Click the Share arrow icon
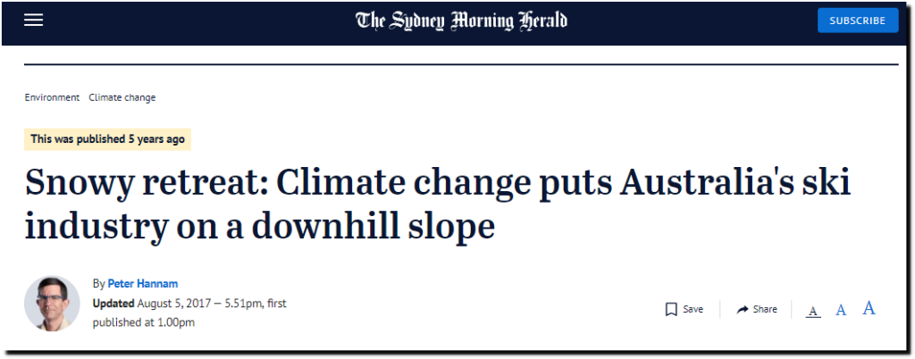The width and height of the screenshot is (915, 359). (x=743, y=310)
